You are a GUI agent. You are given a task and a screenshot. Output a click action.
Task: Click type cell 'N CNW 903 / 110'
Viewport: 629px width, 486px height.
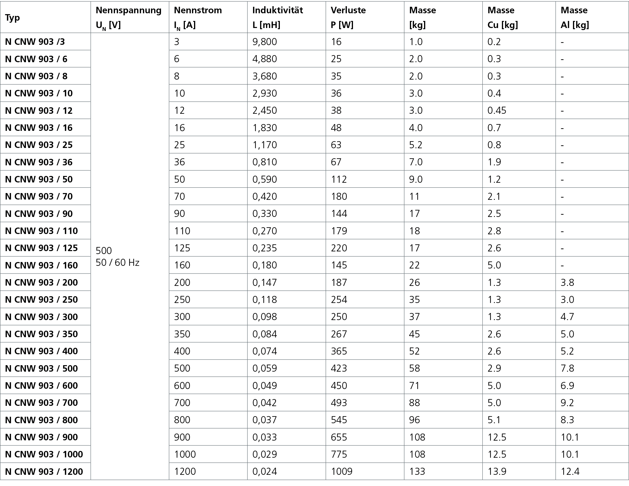point(45,231)
